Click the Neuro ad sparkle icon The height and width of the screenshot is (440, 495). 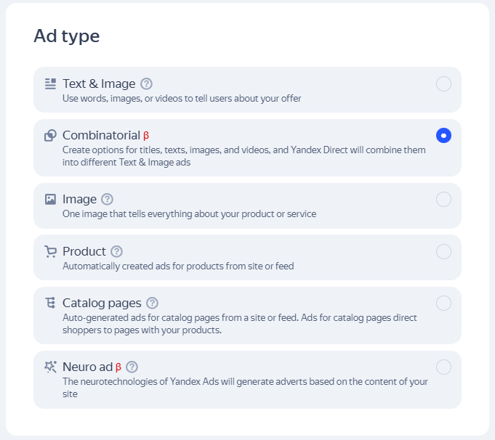(x=50, y=367)
